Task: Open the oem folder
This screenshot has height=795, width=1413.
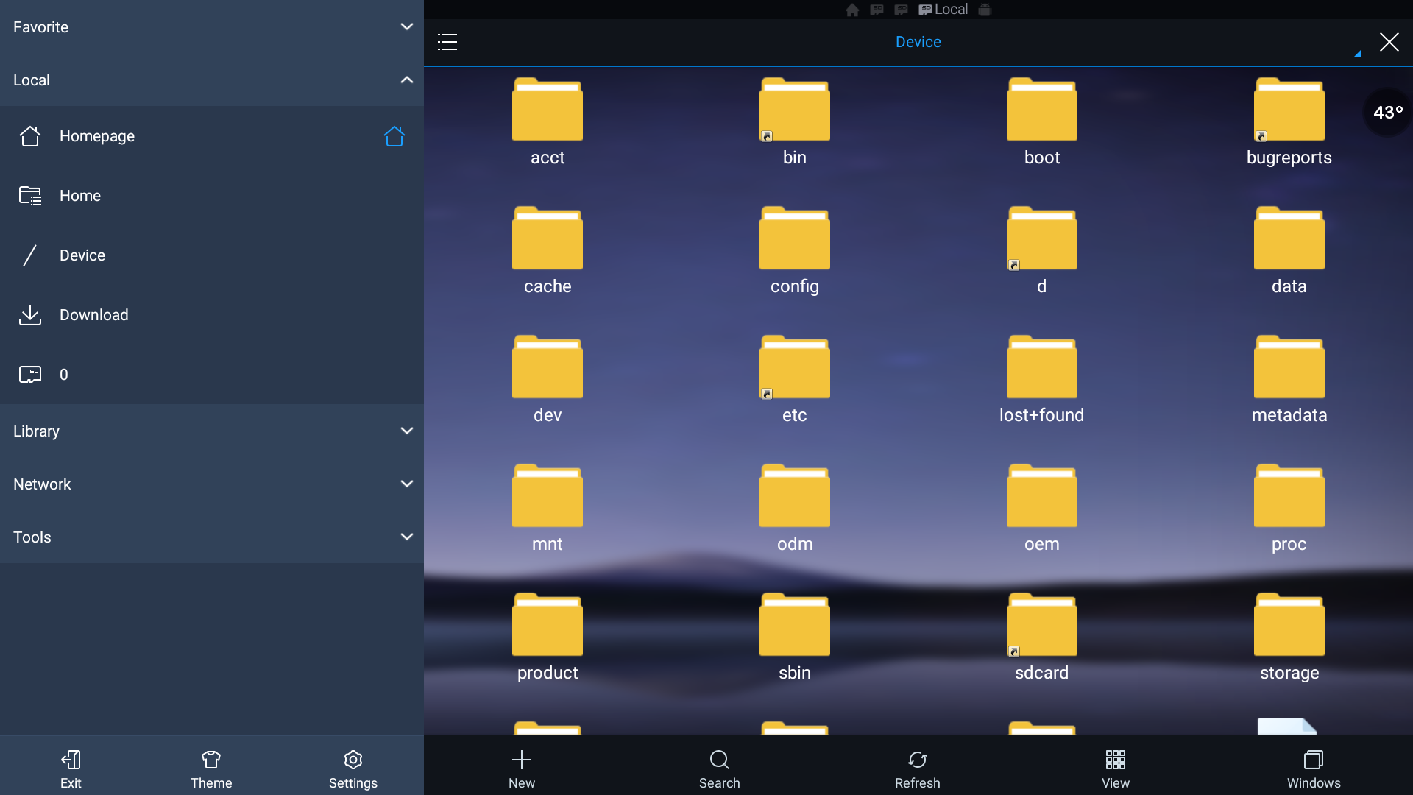Action: tap(1042, 509)
